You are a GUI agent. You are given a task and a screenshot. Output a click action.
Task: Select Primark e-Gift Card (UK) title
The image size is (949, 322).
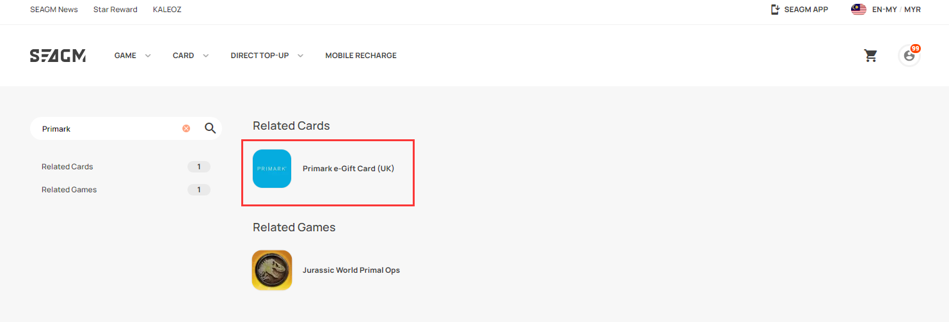[348, 169]
